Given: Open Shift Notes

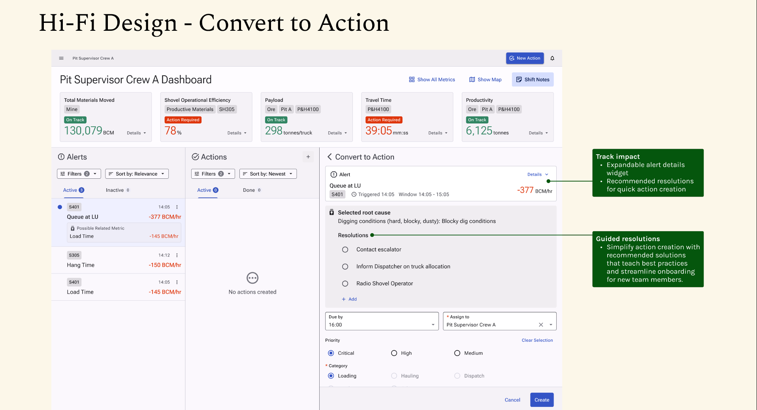Looking at the screenshot, I should (x=533, y=79).
